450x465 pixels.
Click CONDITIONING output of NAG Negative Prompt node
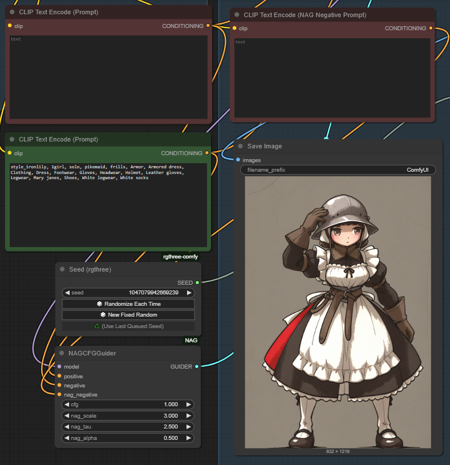click(x=431, y=28)
